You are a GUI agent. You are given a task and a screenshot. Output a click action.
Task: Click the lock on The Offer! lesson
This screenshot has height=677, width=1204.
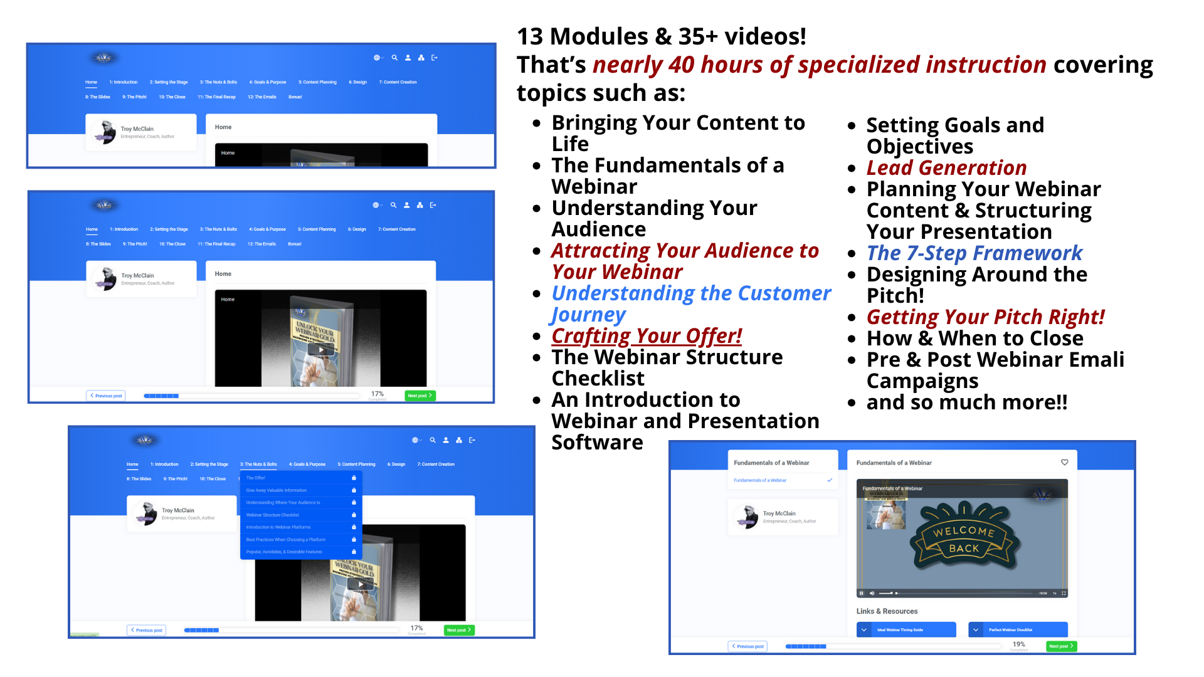[x=354, y=478]
